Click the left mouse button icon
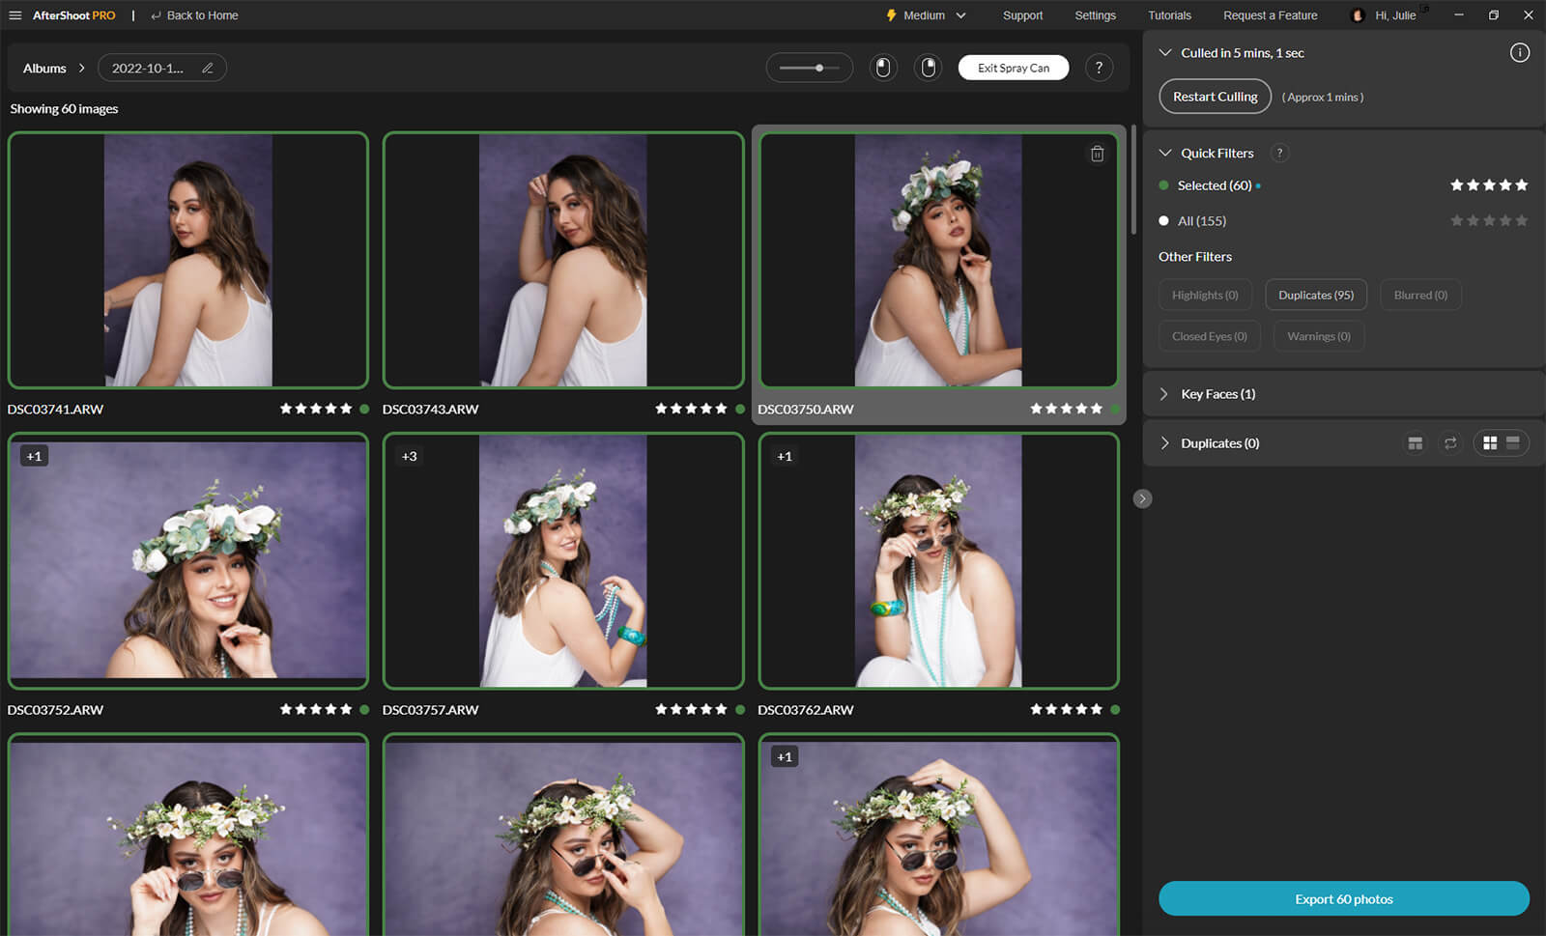Viewport: 1546px width, 936px height. click(x=882, y=68)
